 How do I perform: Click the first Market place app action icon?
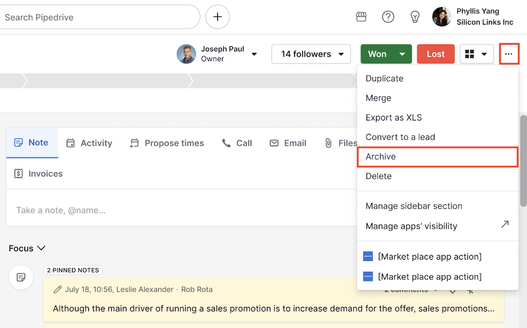[x=368, y=257]
